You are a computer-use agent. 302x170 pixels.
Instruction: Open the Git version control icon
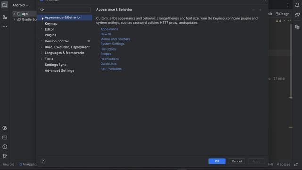[x=5, y=156]
